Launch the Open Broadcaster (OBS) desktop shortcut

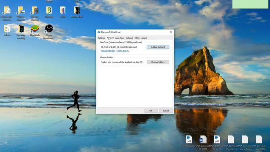tap(49, 32)
